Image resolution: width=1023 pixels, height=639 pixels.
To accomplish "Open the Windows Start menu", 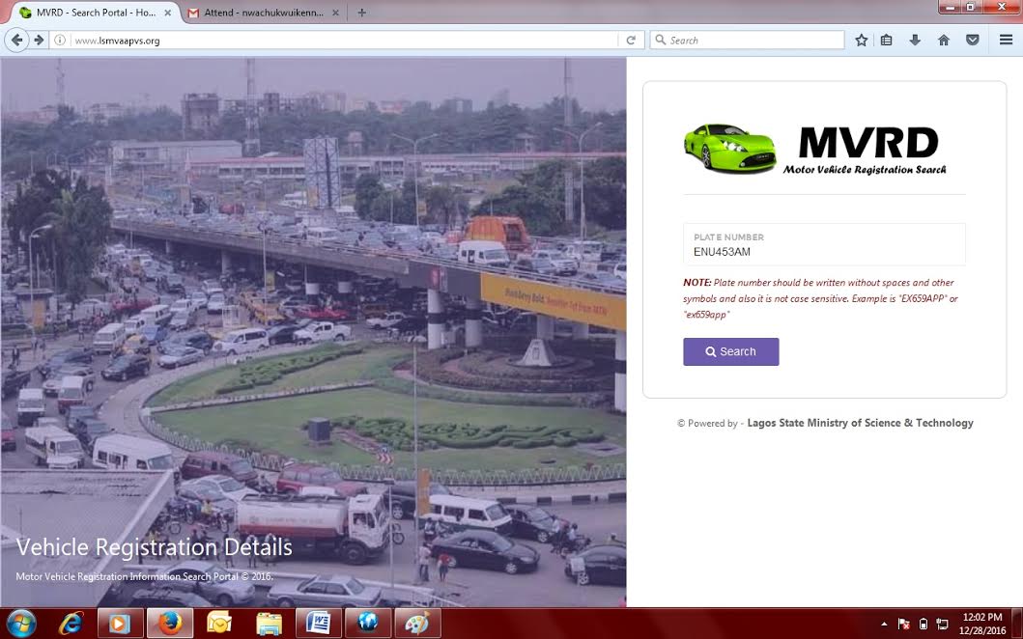I will [20, 623].
